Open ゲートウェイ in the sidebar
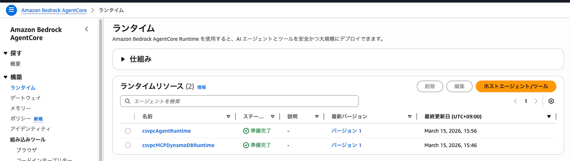Viewport: 570px width, 161px height. point(25,98)
